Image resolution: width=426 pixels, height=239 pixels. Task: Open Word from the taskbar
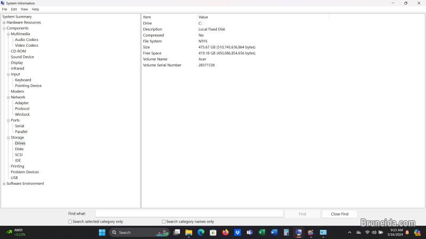point(274,232)
